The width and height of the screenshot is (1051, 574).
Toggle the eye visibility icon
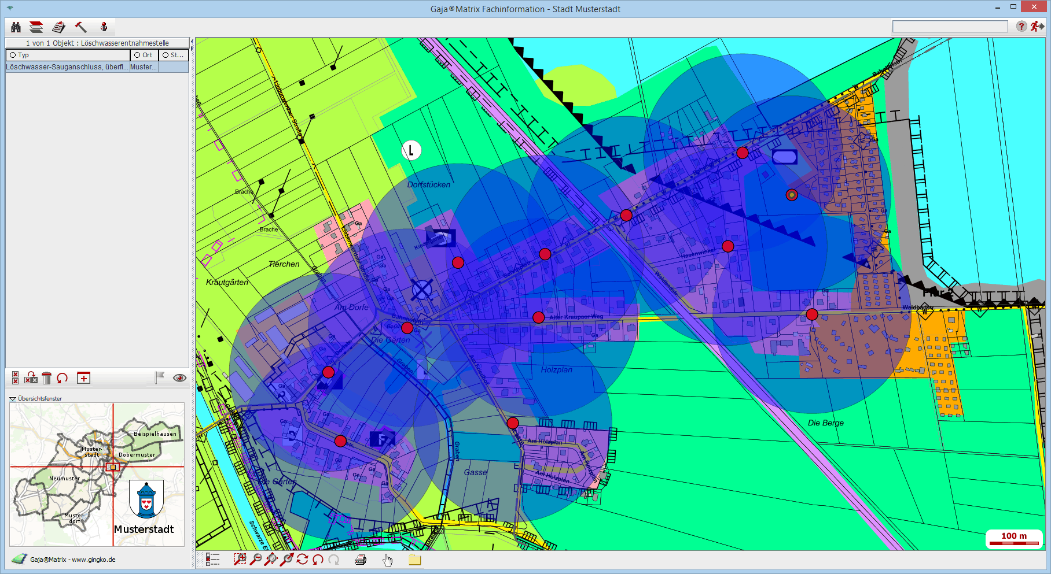(179, 378)
